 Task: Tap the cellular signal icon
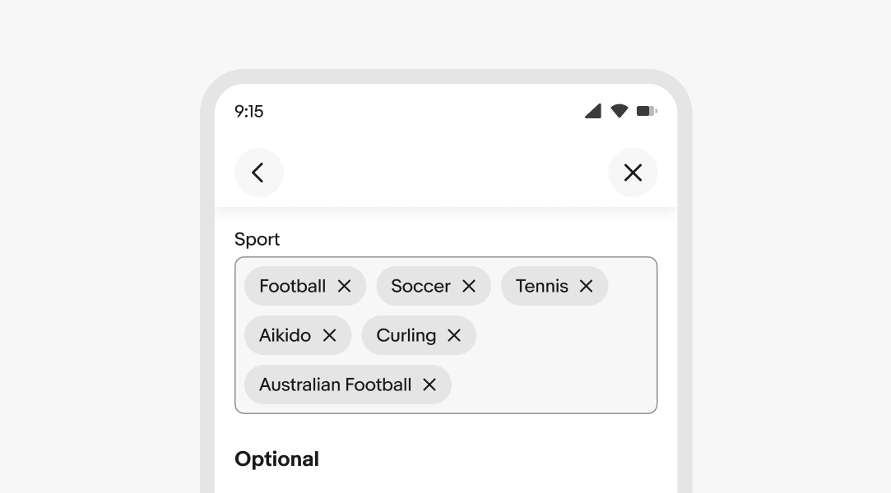pos(593,111)
